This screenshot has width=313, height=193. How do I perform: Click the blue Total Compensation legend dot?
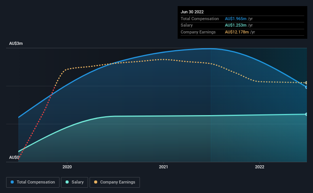click(12, 182)
